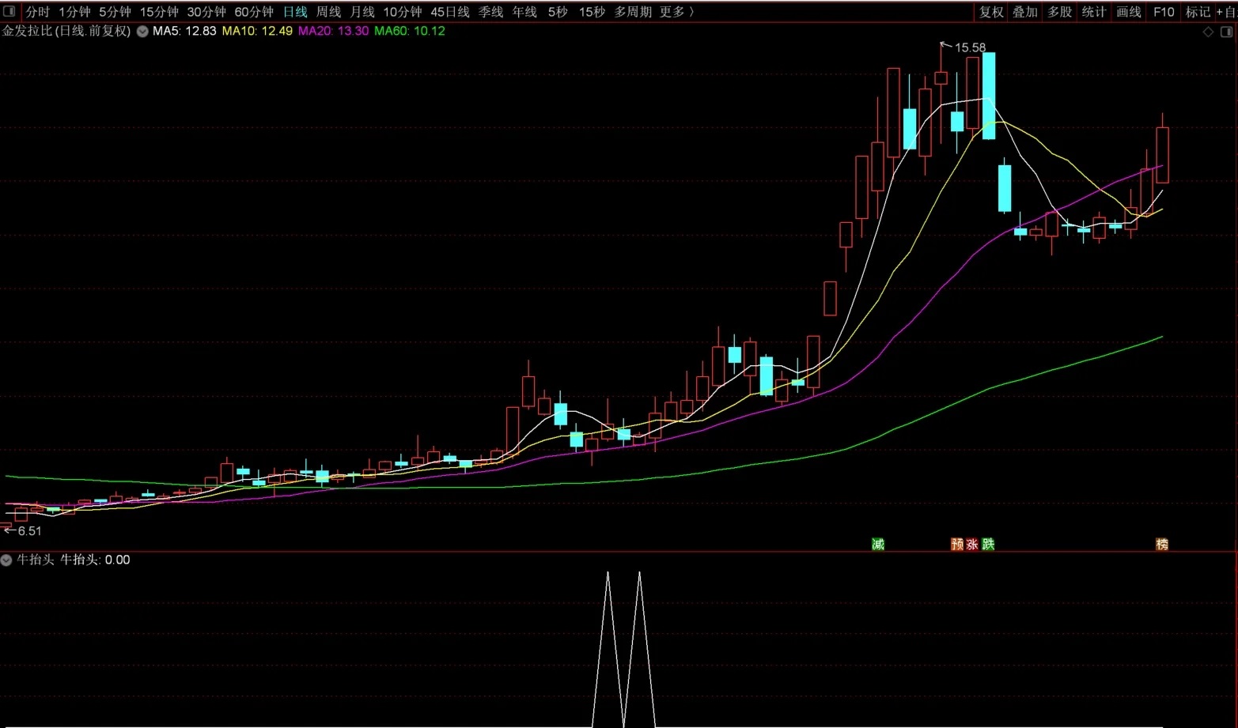Click the MA60: 10.12 label
Viewport: 1238px width, 728px height.
(x=410, y=32)
